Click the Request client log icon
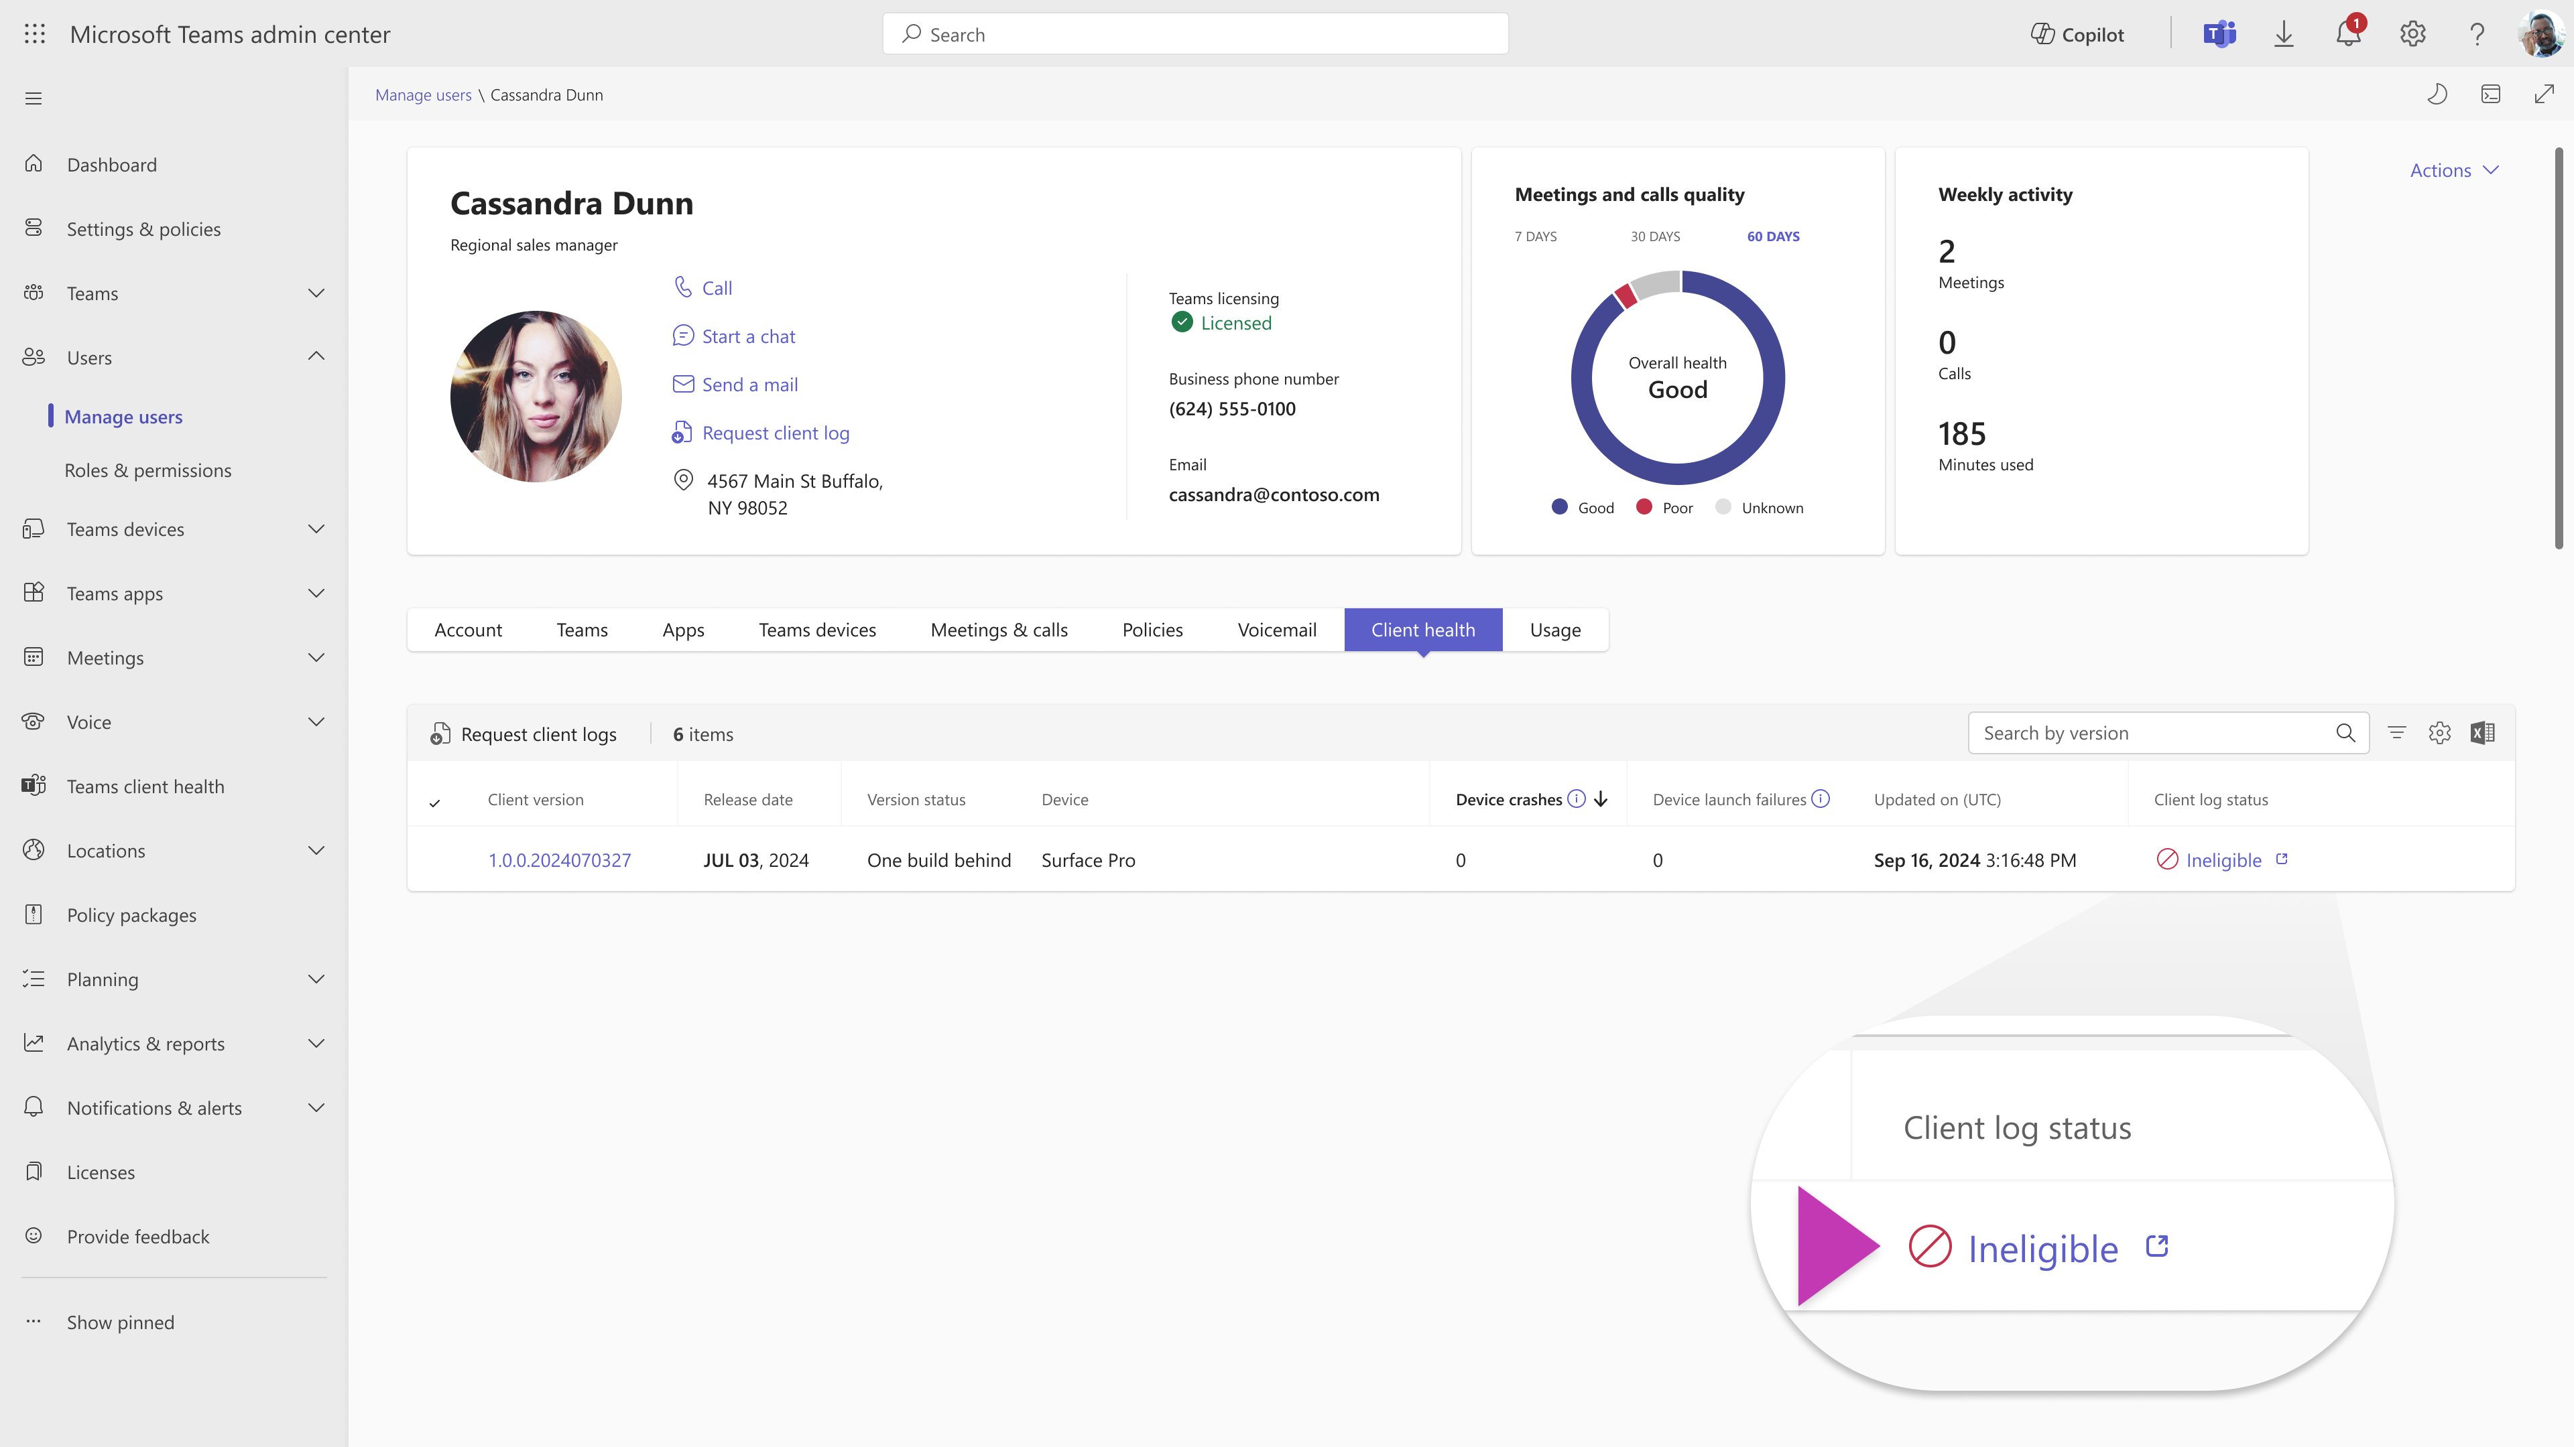2574x1447 pixels. pos(682,432)
